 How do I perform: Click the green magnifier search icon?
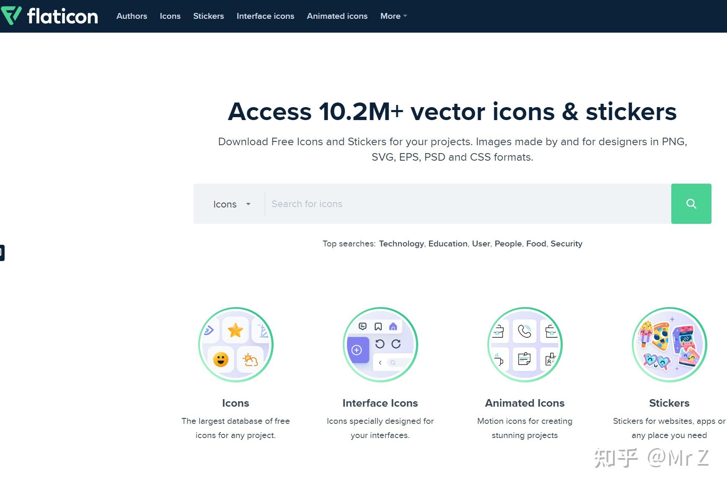click(691, 204)
